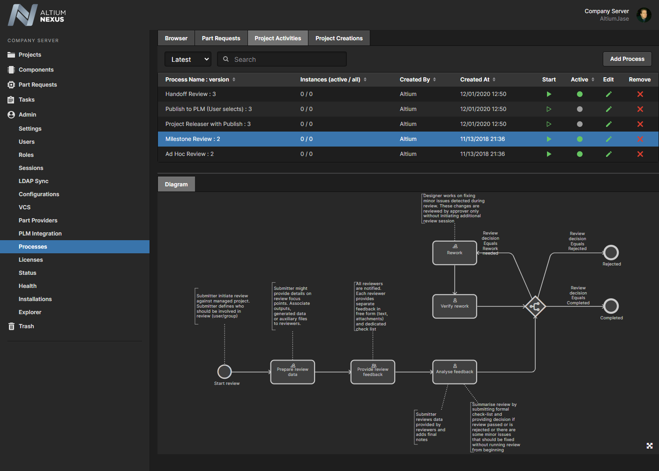Click the process Search field
The image size is (659, 471).
click(x=286, y=59)
